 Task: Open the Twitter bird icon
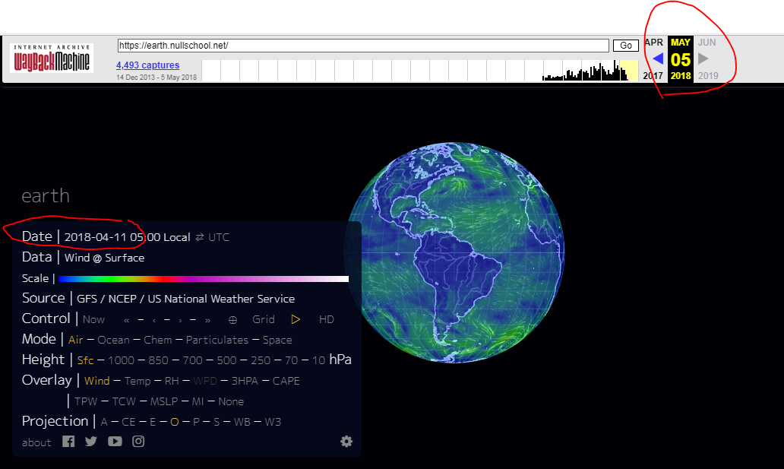tap(91, 442)
